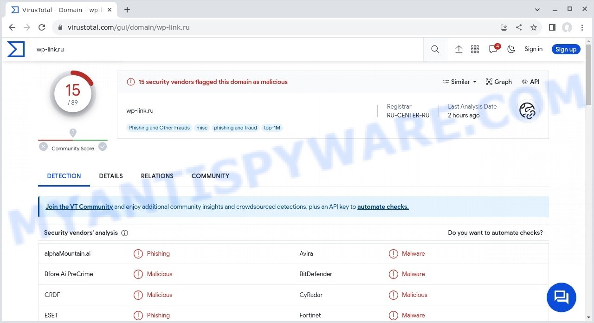Focus the domain search field showing wp-link.ru
Screen dimensions: 594x323
pyautogui.click(x=227, y=49)
